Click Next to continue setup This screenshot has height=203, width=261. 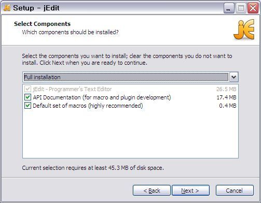pyautogui.click(x=190, y=191)
